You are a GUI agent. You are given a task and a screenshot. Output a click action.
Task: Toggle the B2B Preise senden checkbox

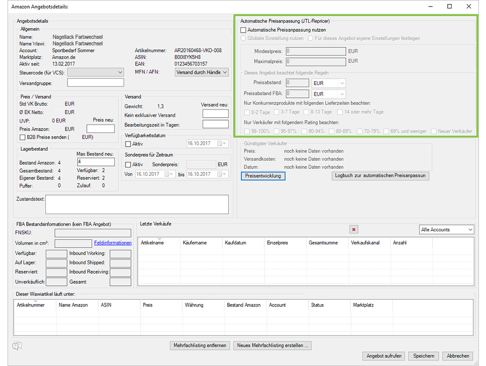pos(22,137)
